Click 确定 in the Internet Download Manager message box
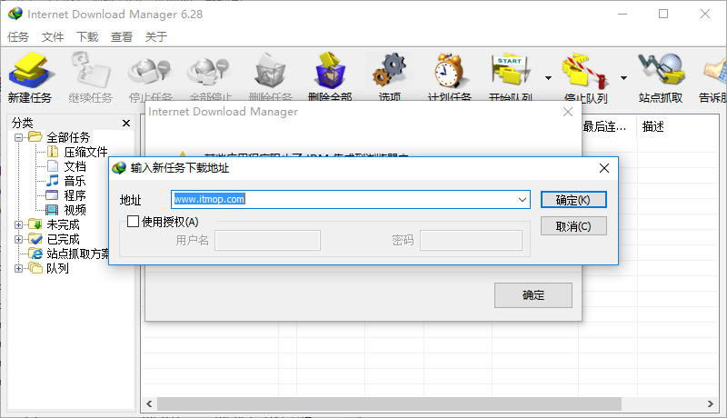727x418 pixels. 533,295
